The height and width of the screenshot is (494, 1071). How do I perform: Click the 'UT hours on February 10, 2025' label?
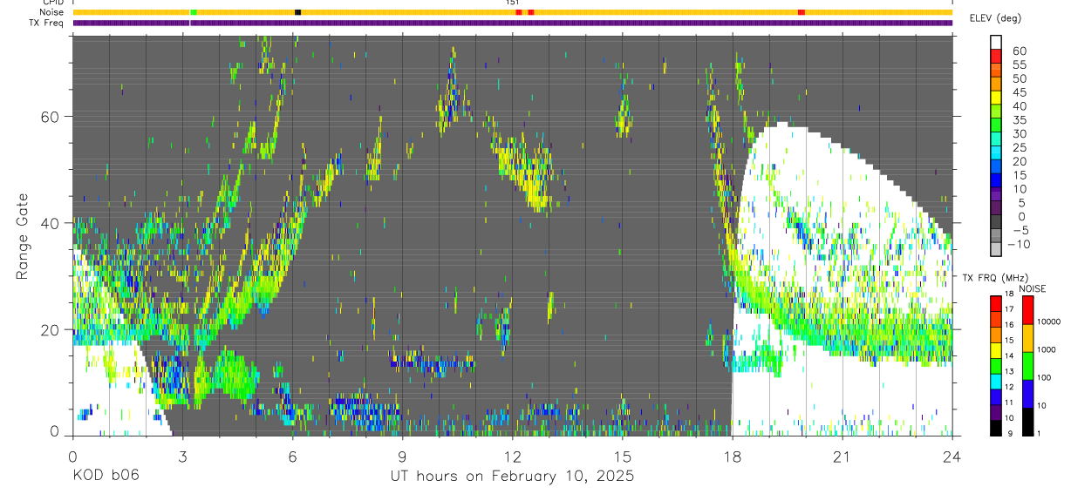(x=511, y=476)
